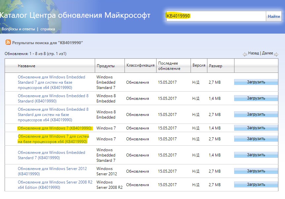The width and height of the screenshot is (285, 199).
Task: Sort results by the Название column header
Action: (x=26, y=66)
